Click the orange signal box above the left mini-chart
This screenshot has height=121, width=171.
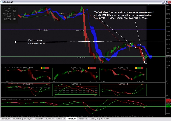pyautogui.click(x=42, y=68)
